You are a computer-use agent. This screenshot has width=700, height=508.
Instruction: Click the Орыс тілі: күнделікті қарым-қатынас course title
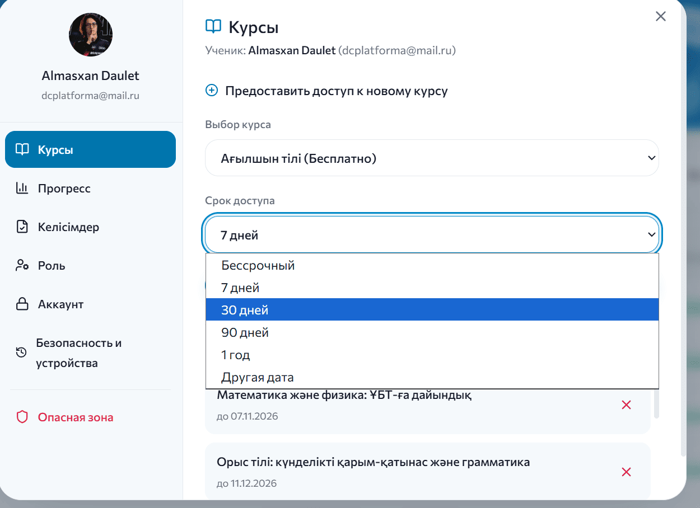[x=373, y=462]
